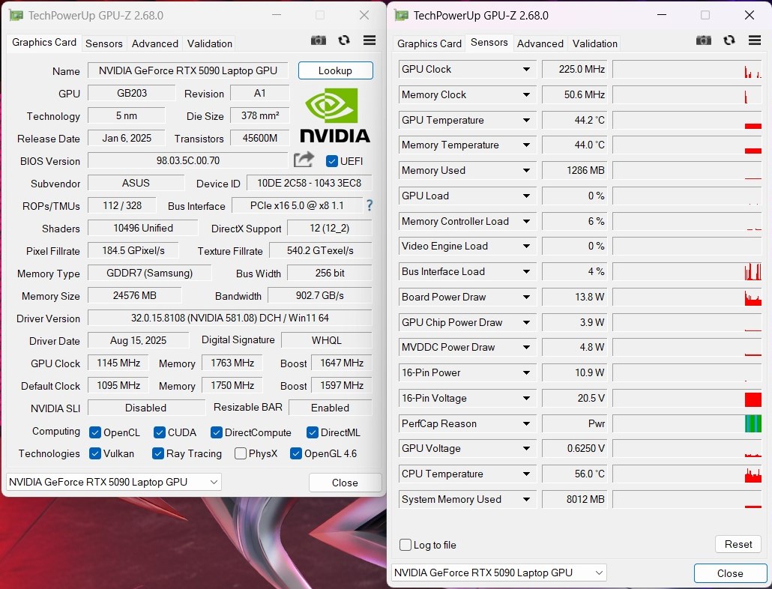Open Advanced tab in Sensors window
Viewport: 772px width, 589px height.
[x=540, y=43]
